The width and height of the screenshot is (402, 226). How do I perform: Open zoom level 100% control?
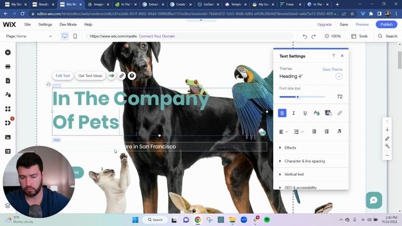[333, 36]
